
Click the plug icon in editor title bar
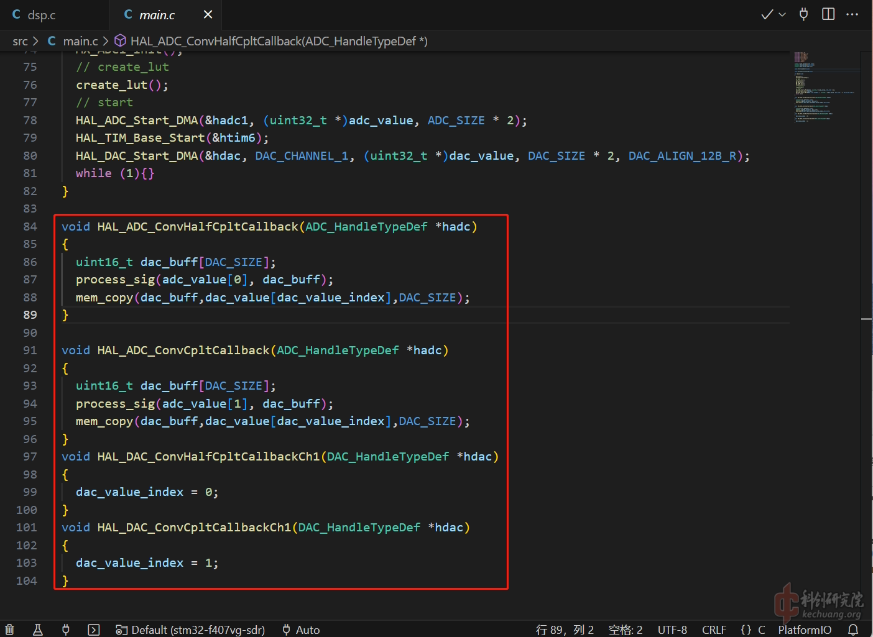point(803,14)
